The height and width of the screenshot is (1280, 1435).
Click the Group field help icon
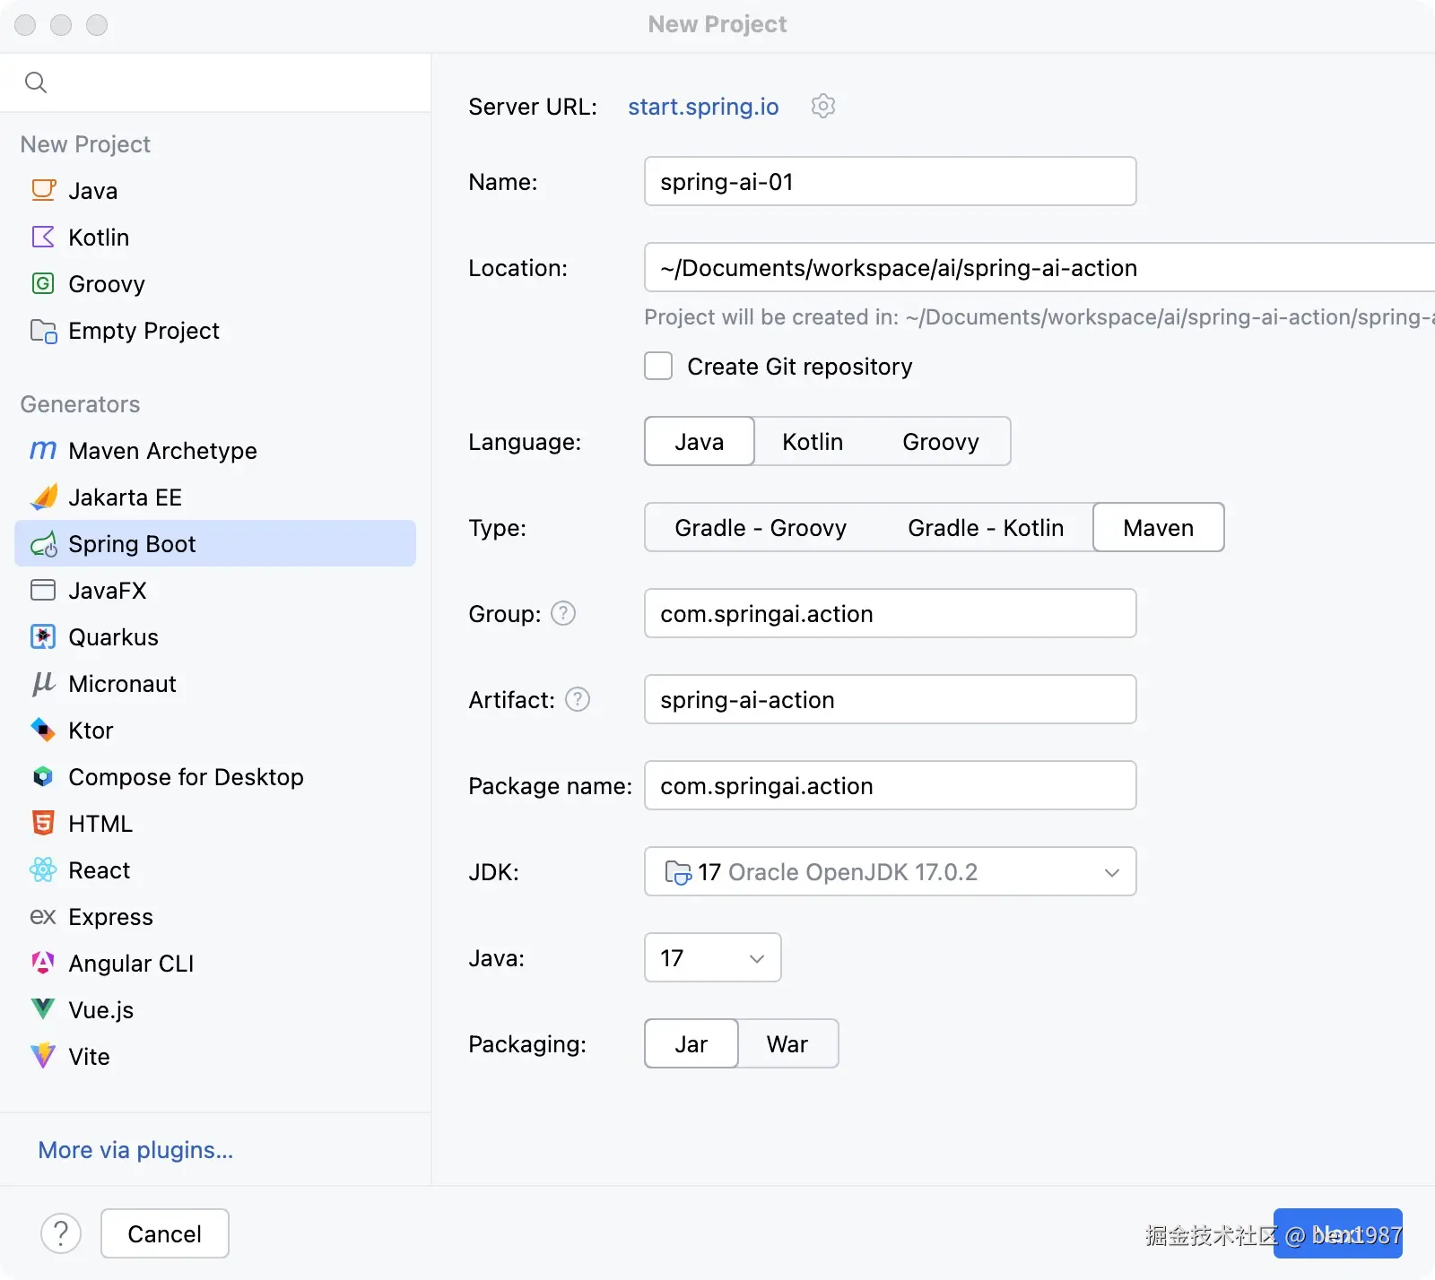(x=563, y=614)
